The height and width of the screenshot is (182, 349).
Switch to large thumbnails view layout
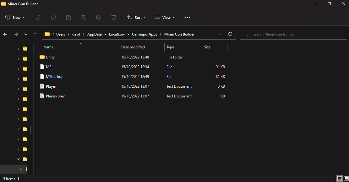pyautogui.click(x=346, y=179)
